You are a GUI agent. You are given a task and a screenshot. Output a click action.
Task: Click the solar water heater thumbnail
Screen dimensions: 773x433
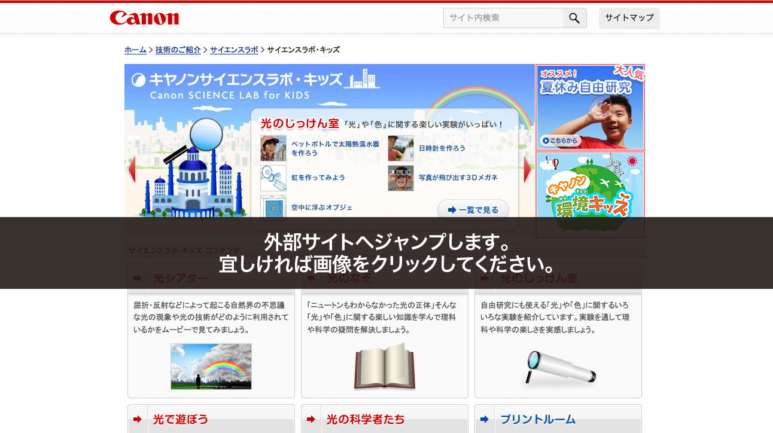(273, 148)
